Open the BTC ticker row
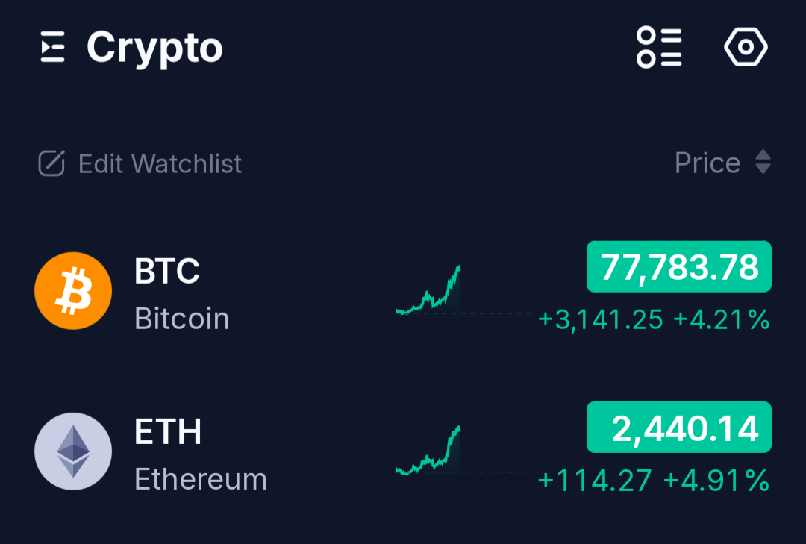806x544 pixels. tap(167, 271)
